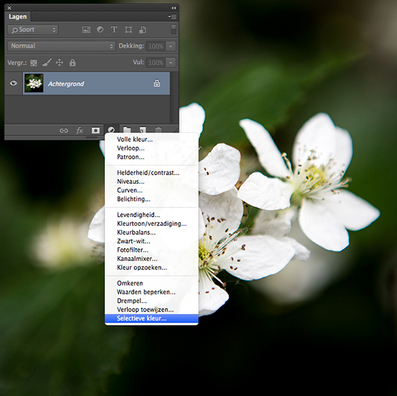The height and width of the screenshot is (396, 397).
Task: Select Helderheid/contrast adjustment
Action: tap(151, 173)
